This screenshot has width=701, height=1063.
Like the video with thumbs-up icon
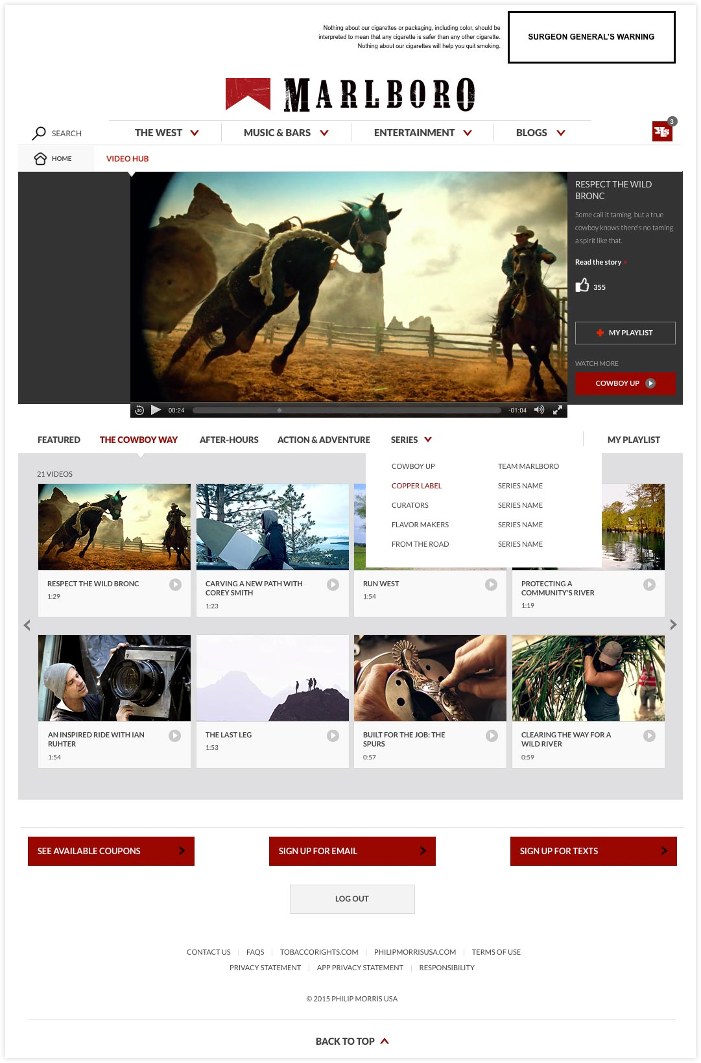pos(582,285)
